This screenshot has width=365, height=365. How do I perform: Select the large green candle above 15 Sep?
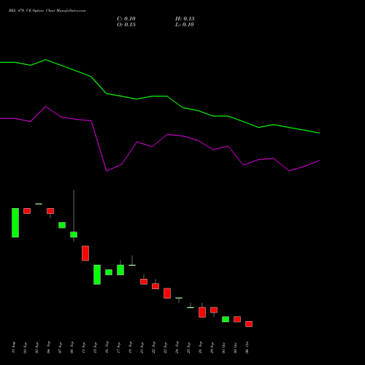click(97, 274)
